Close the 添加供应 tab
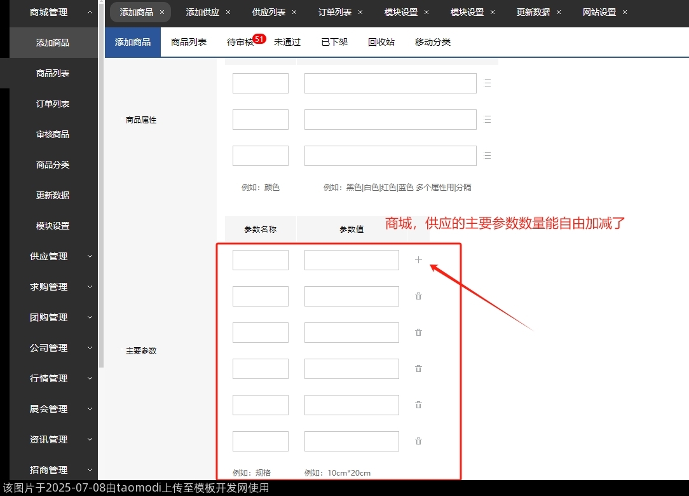 click(226, 12)
